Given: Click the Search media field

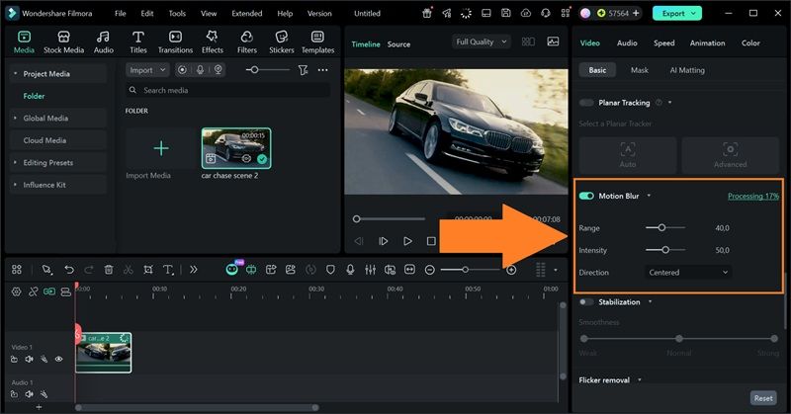Looking at the screenshot, I should point(227,90).
